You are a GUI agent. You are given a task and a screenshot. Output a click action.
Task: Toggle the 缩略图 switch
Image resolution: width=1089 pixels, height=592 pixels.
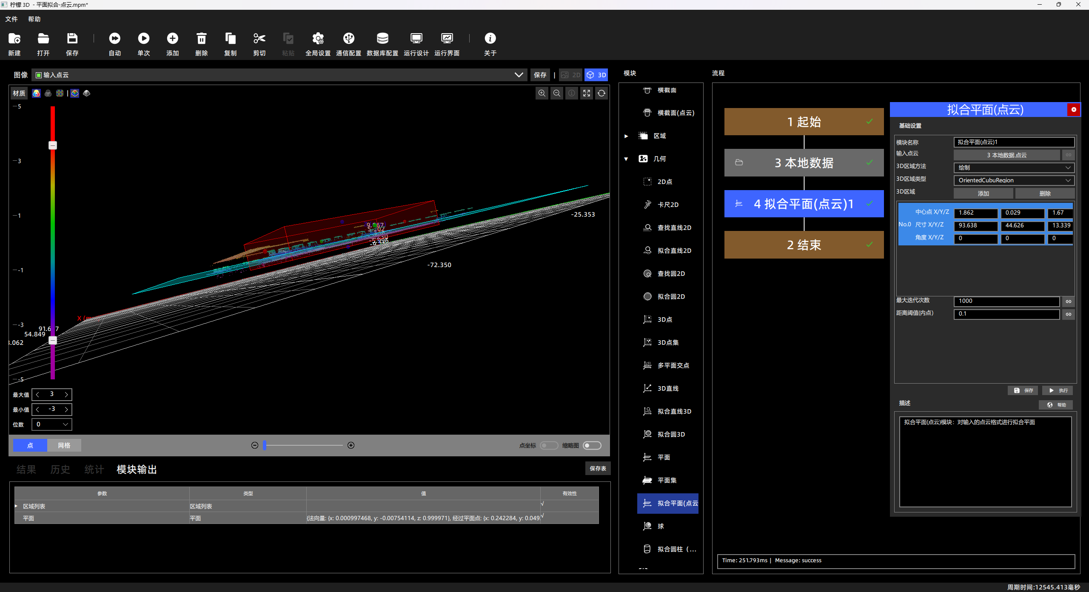point(592,445)
